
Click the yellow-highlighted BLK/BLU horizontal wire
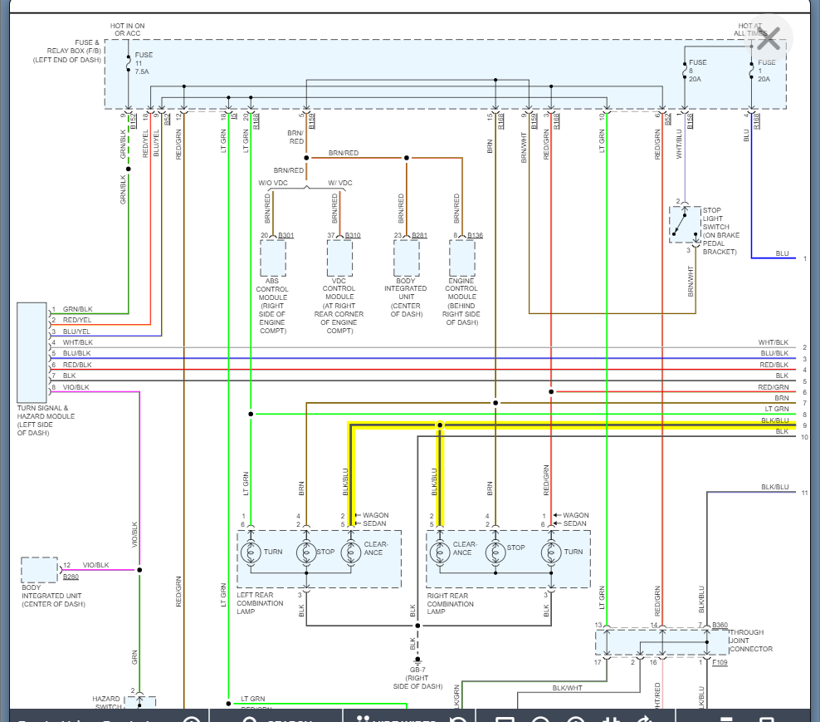[581, 425]
